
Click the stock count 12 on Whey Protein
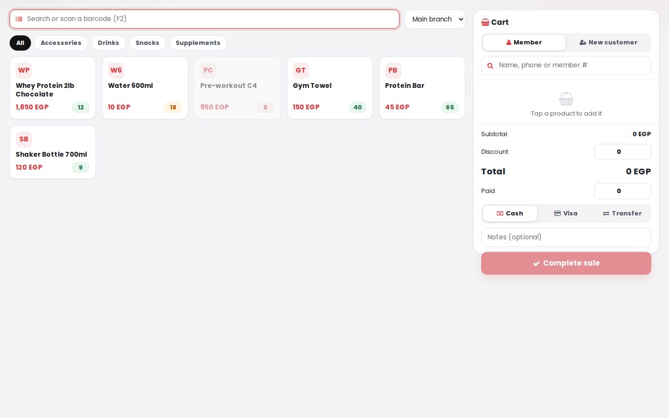tap(81, 107)
